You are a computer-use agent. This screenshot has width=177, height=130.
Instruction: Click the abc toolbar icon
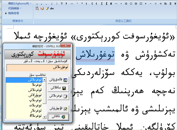tap(52, 9)
